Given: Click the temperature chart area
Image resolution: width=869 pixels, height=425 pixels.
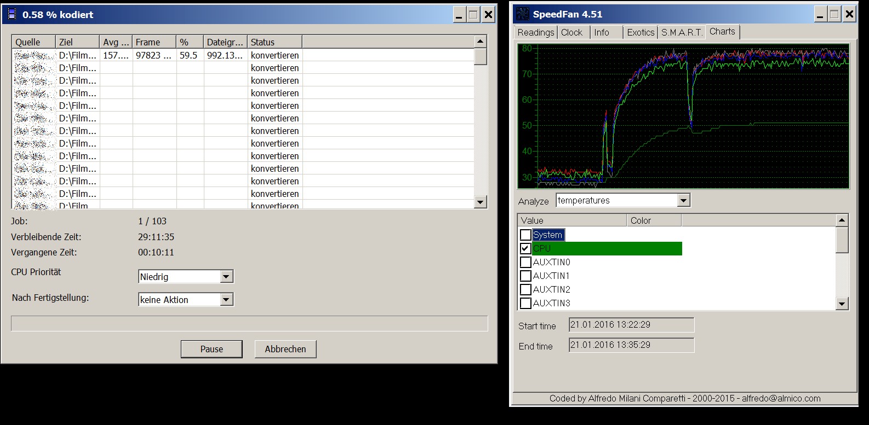Looking at the screenshot, I should coord(683,116).
